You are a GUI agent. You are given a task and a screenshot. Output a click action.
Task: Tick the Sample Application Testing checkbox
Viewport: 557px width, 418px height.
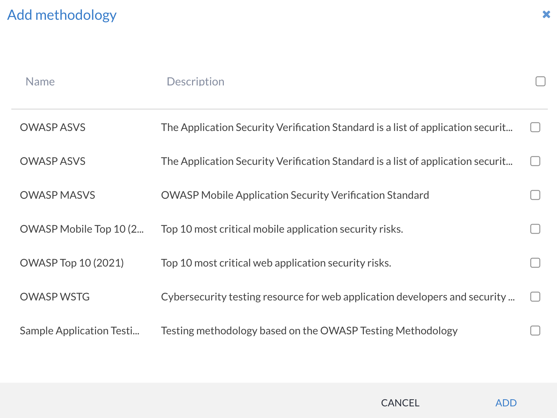535,331
